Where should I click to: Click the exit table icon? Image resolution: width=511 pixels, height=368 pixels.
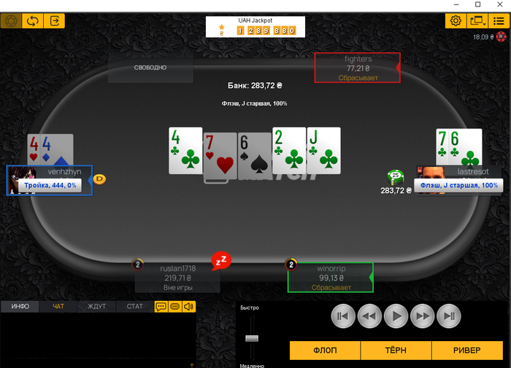(x=55, y=21)
